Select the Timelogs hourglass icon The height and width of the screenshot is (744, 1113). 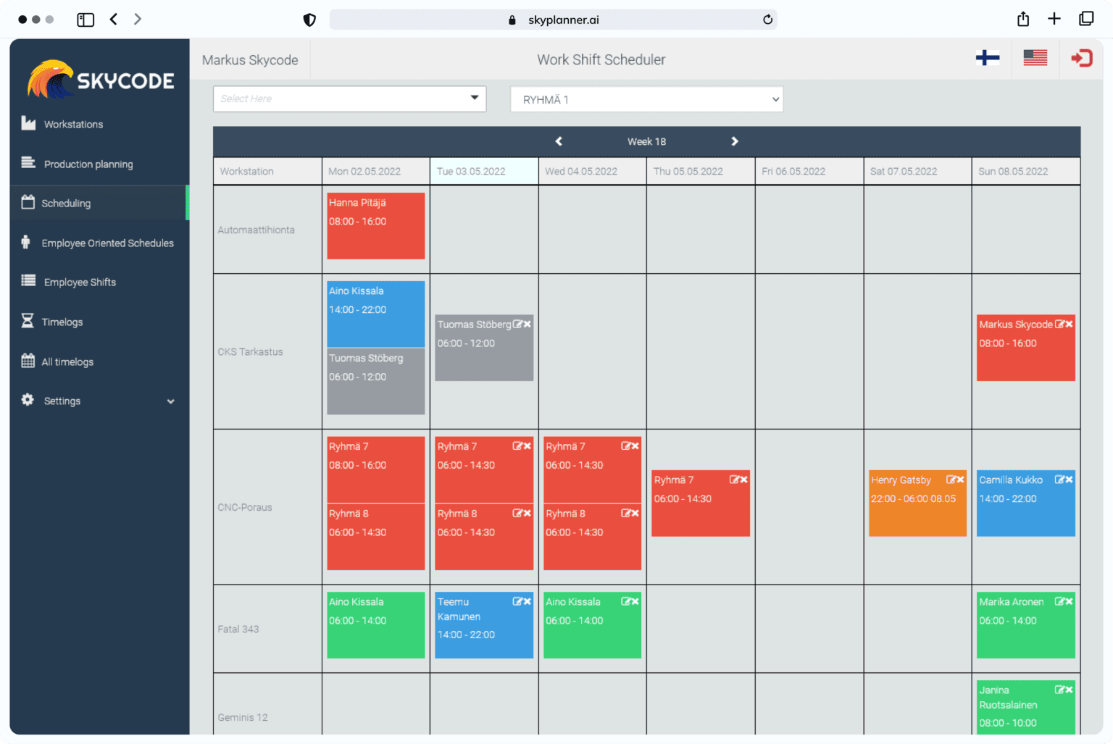[27, 322]
